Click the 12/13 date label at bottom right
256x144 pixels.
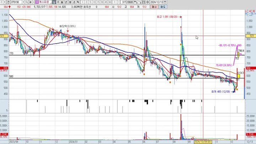click(x=250, y=142)
